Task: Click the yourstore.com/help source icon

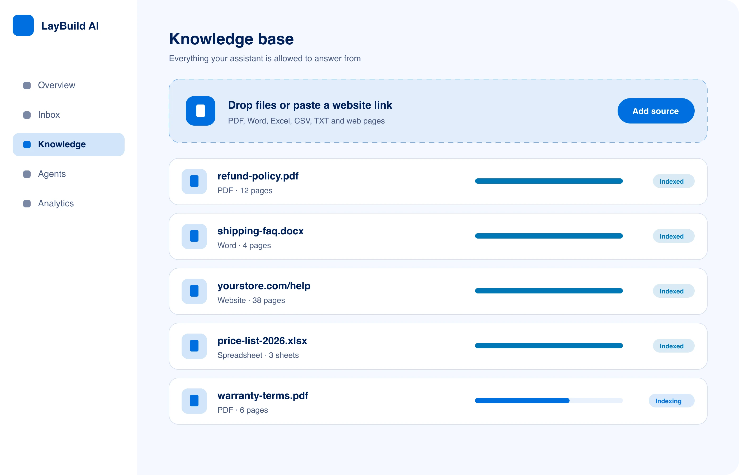Action: point(194,291)
